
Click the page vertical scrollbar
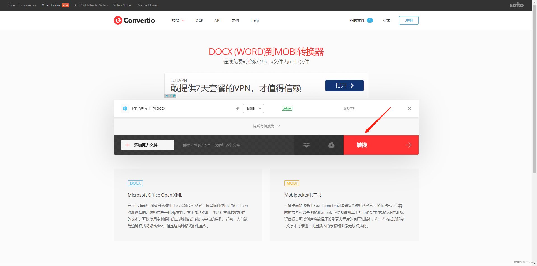click(534, 89)
